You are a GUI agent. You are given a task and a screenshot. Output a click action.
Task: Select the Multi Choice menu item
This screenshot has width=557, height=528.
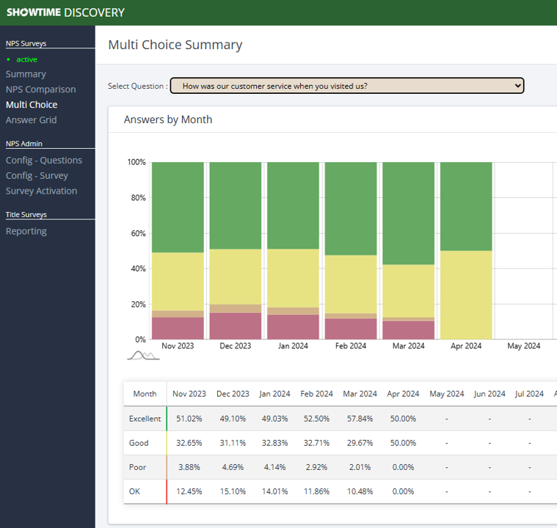pos(32,105)
